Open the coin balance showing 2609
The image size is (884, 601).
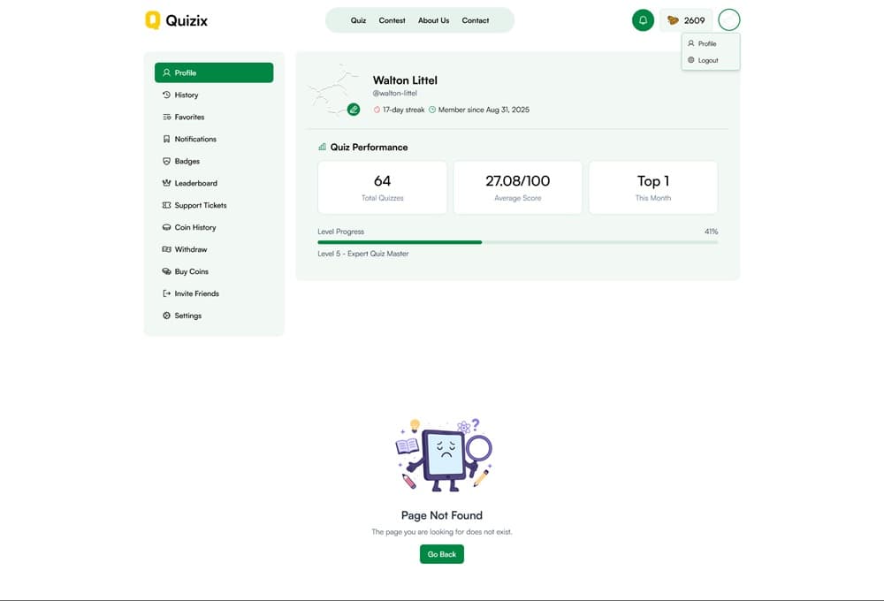(x=686, y=20)
